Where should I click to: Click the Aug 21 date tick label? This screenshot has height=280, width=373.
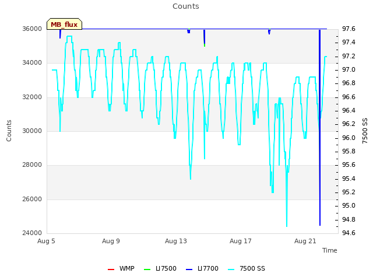(305, 241)
